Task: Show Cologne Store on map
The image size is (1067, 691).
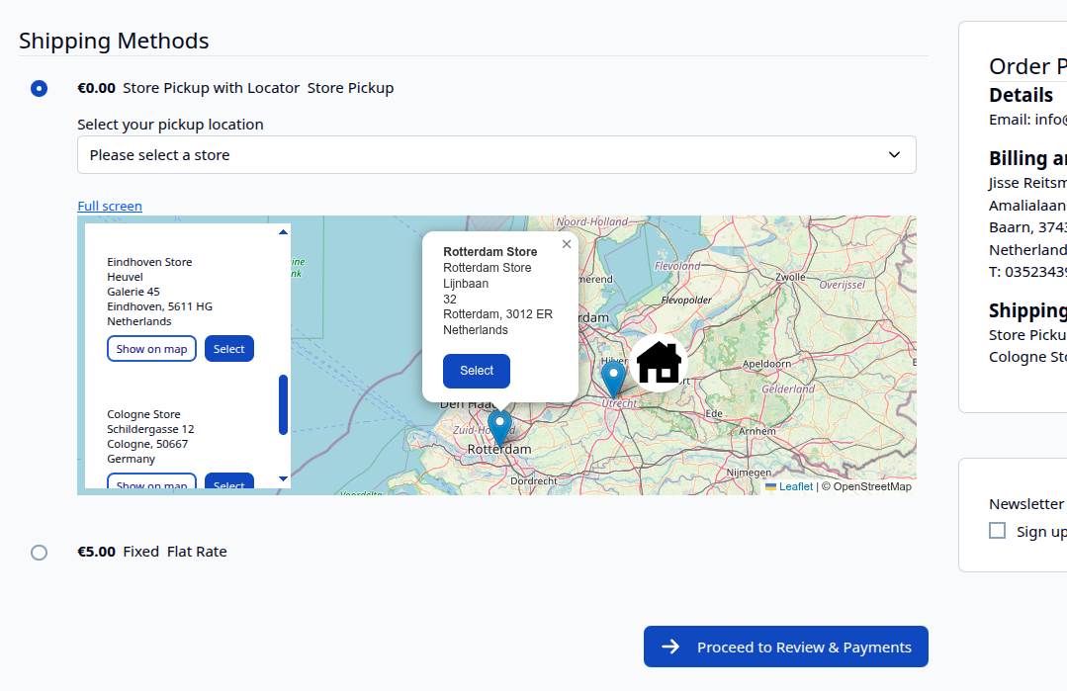Action: click(x=151, y=481)
